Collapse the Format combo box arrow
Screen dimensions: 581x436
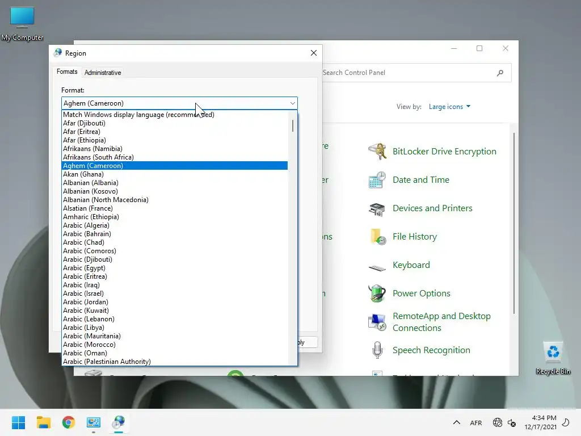point(292,103)
